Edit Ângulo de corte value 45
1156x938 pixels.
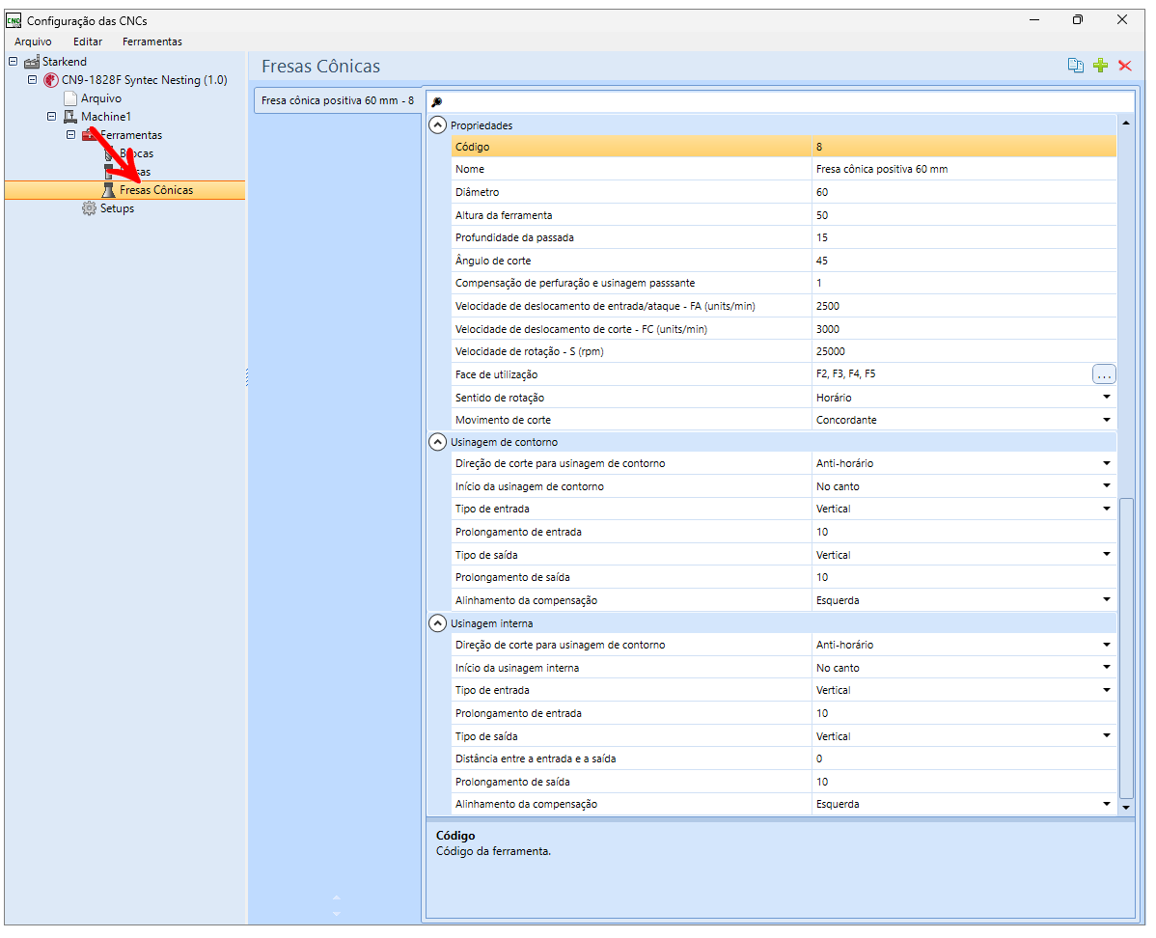click(964, 261)
